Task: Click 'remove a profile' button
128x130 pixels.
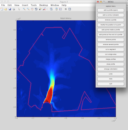Action: [x=111, y=20]
